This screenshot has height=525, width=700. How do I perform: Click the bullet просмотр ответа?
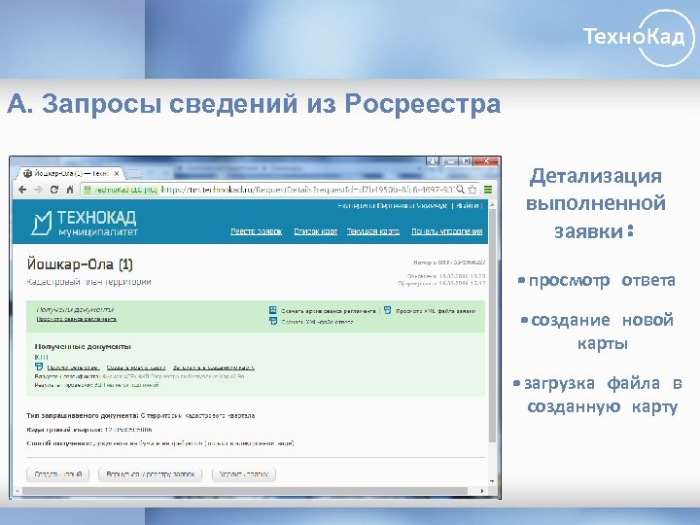(x=597, y=281)
